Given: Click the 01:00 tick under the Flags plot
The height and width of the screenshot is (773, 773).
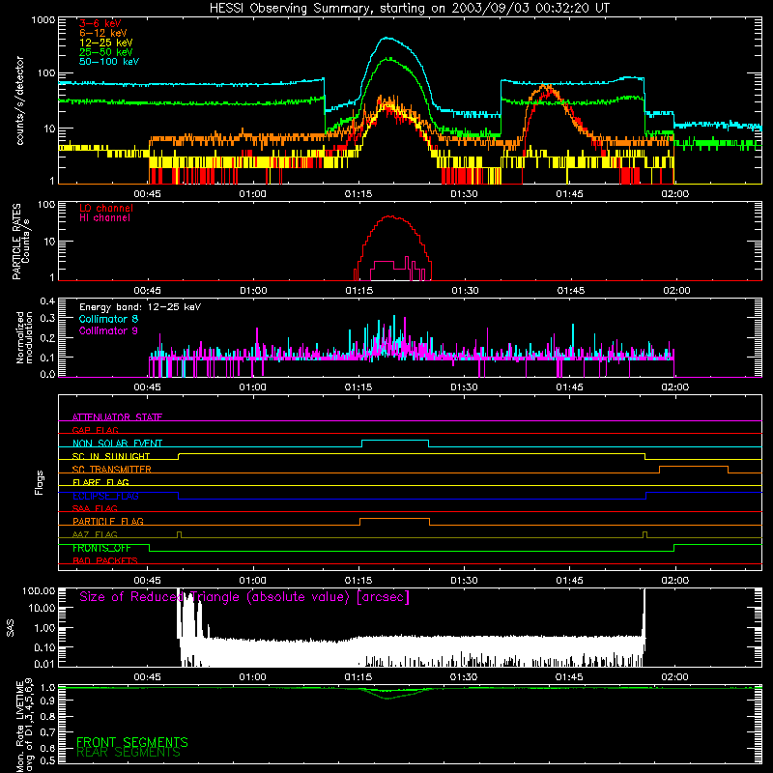Looking at the screenshot, I should click(253, 581).
